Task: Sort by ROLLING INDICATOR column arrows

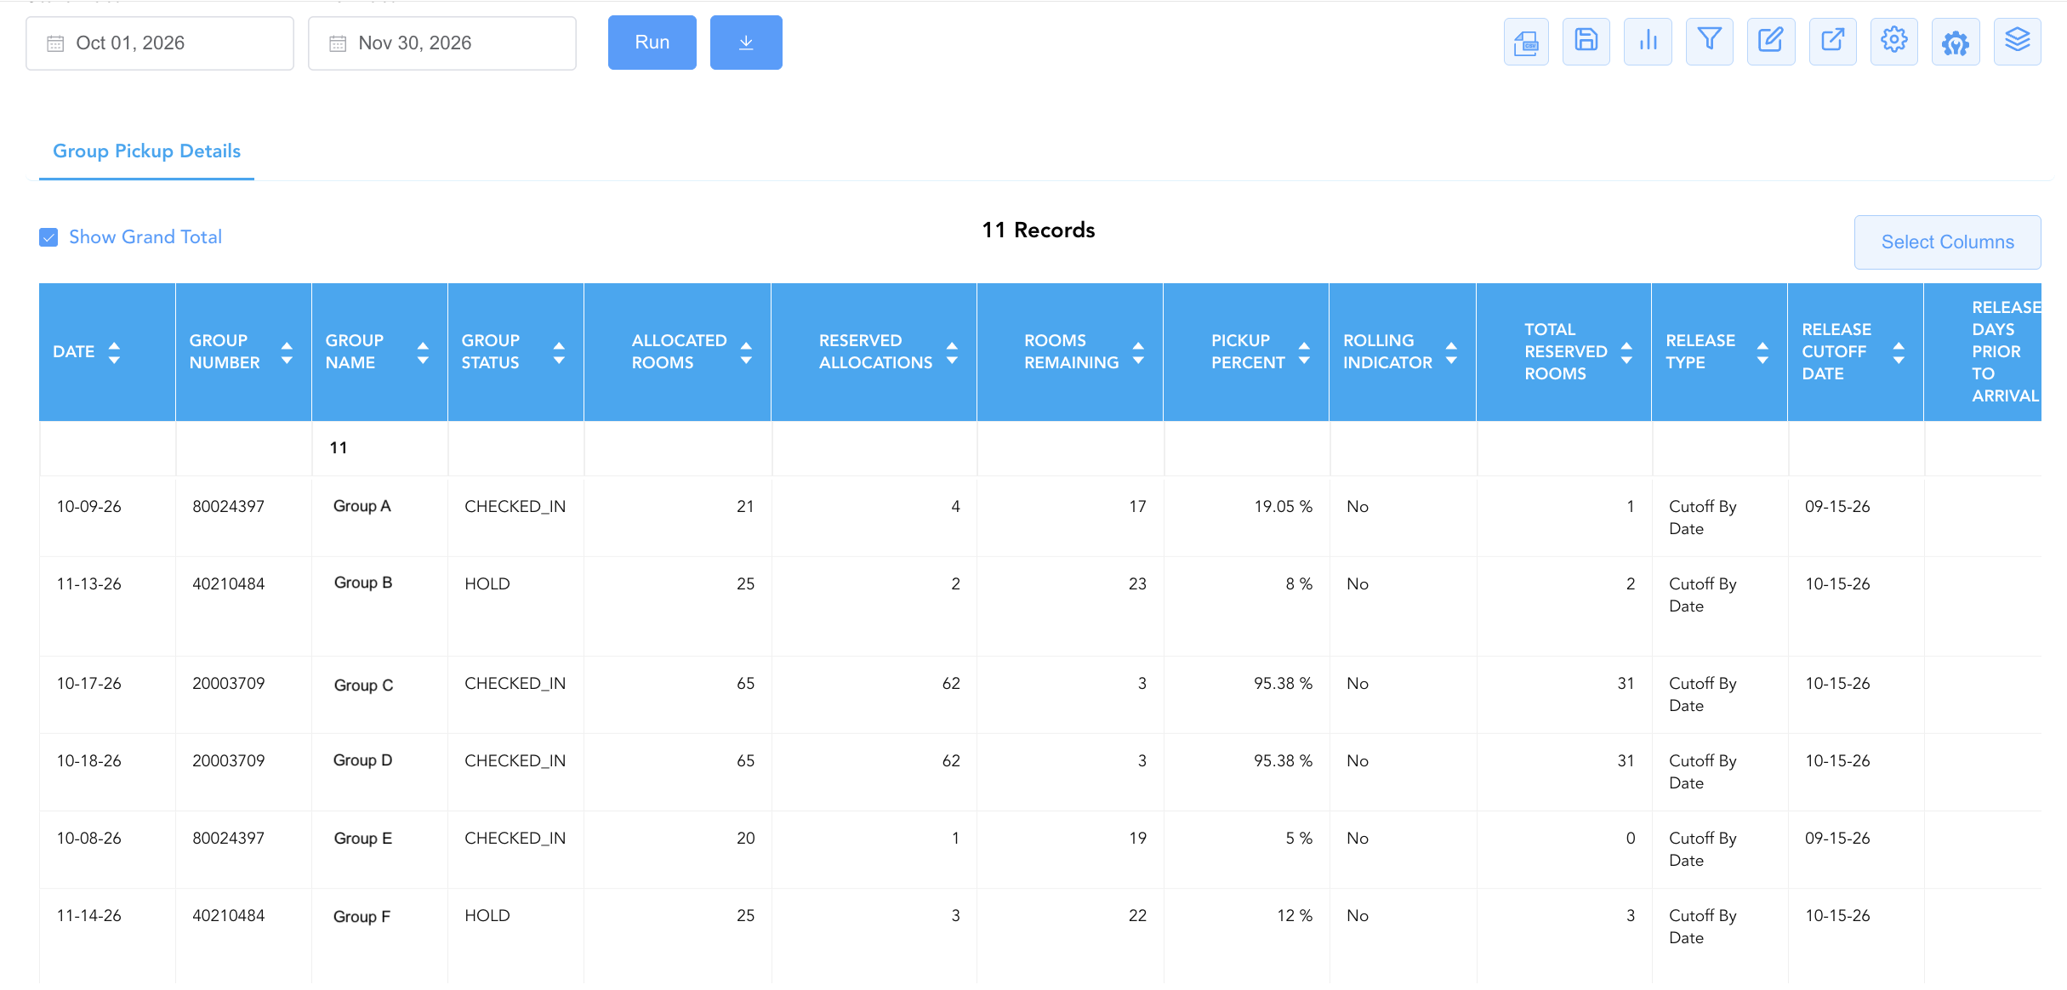Action: (1451, 352)
